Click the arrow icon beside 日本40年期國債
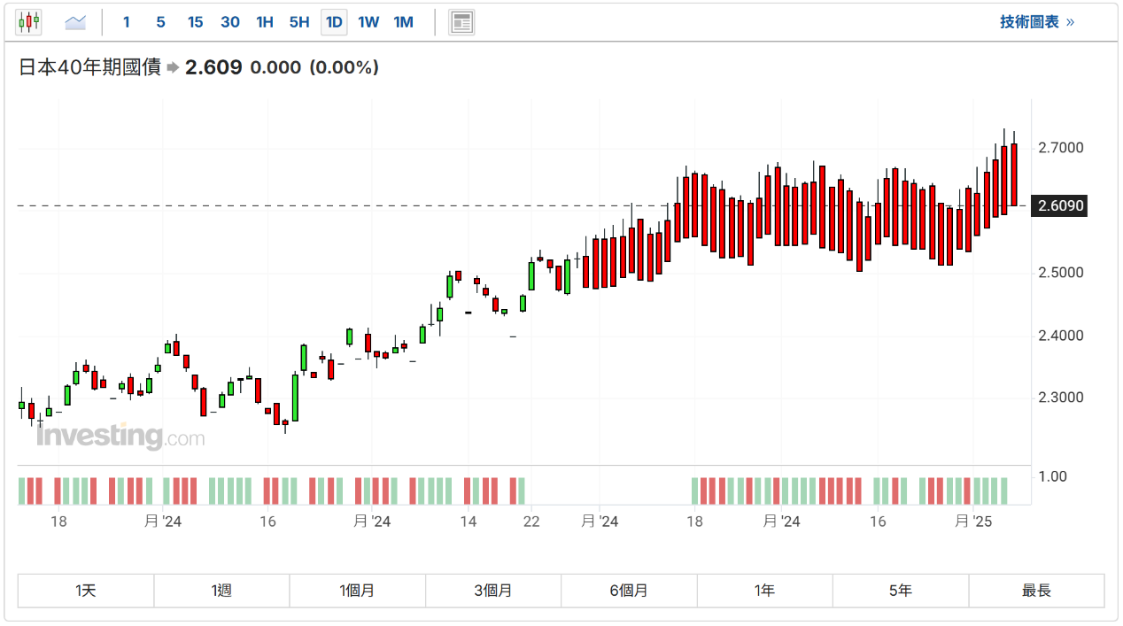Viewport: 1123px width, 626px height. coord(173,67)
